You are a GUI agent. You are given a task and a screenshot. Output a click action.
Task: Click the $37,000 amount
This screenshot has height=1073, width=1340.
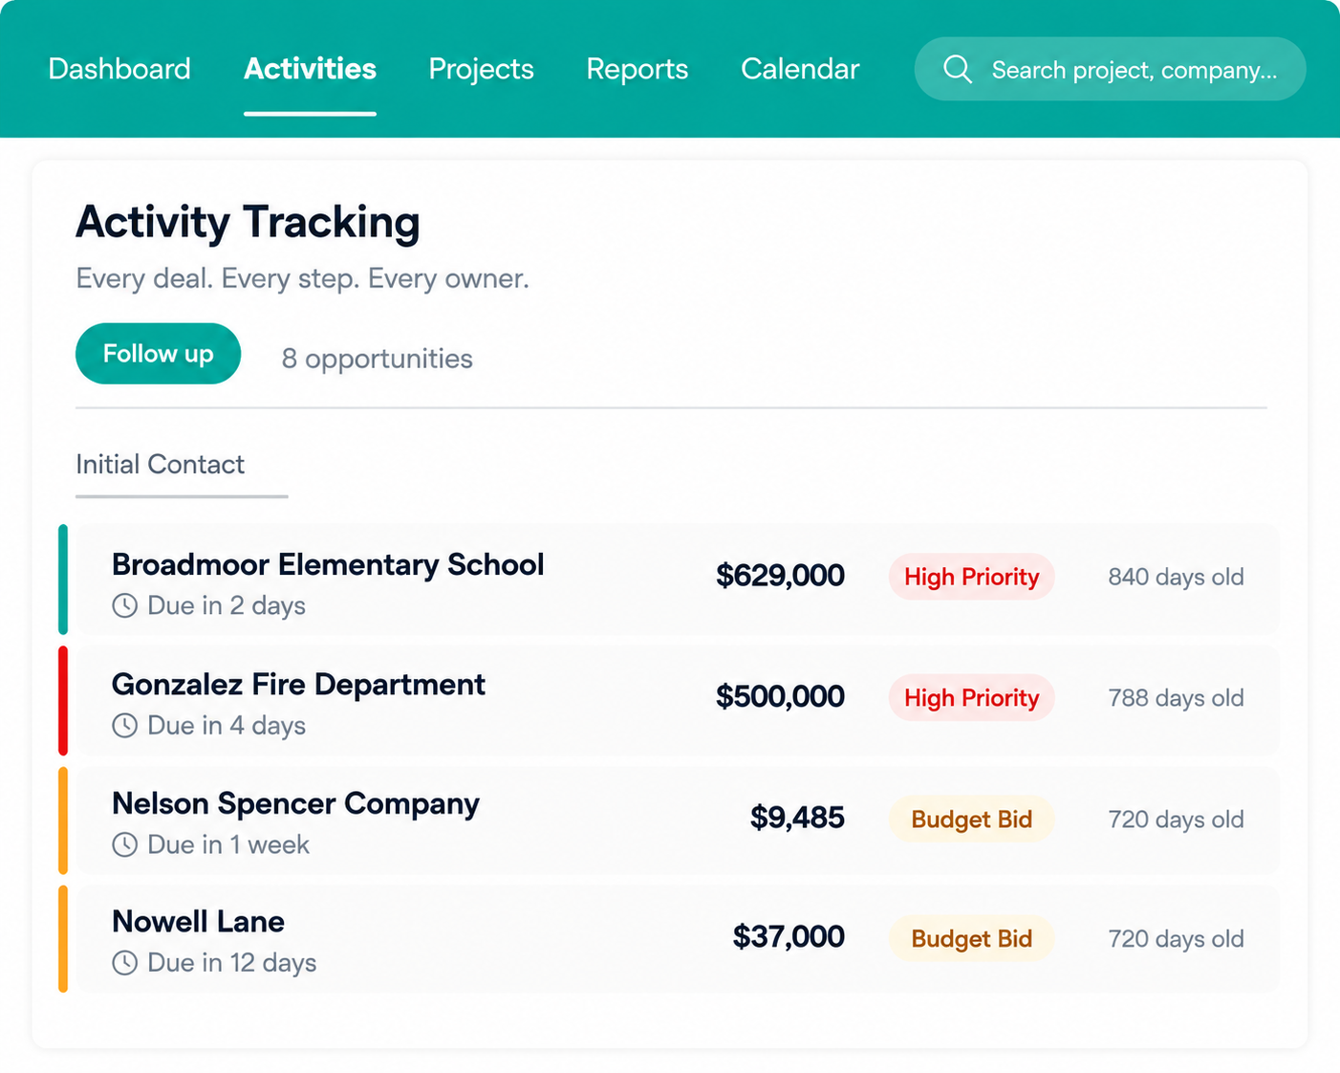pyautogui.click(x=789, y=936)
